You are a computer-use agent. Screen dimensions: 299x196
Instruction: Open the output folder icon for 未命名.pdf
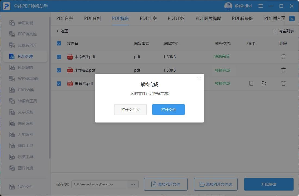coord(264,83)
